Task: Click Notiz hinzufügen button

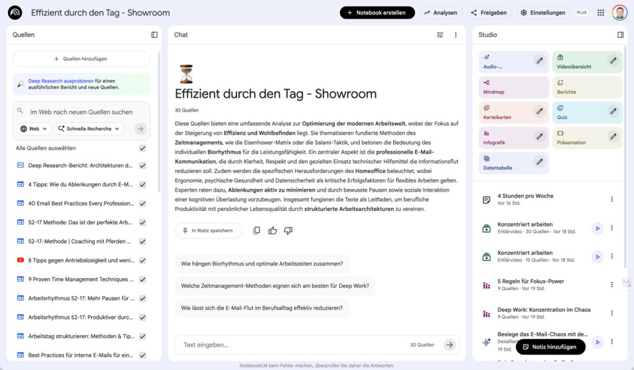Action: pyautogui.click(x=550, y=347)
